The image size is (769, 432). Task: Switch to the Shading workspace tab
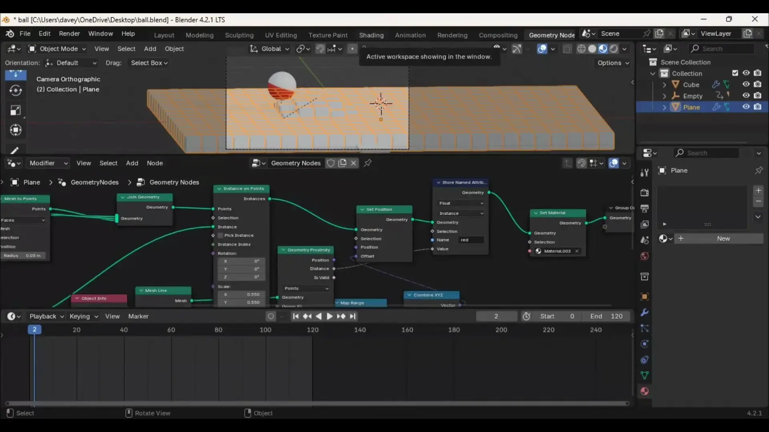tap(371, 35)
